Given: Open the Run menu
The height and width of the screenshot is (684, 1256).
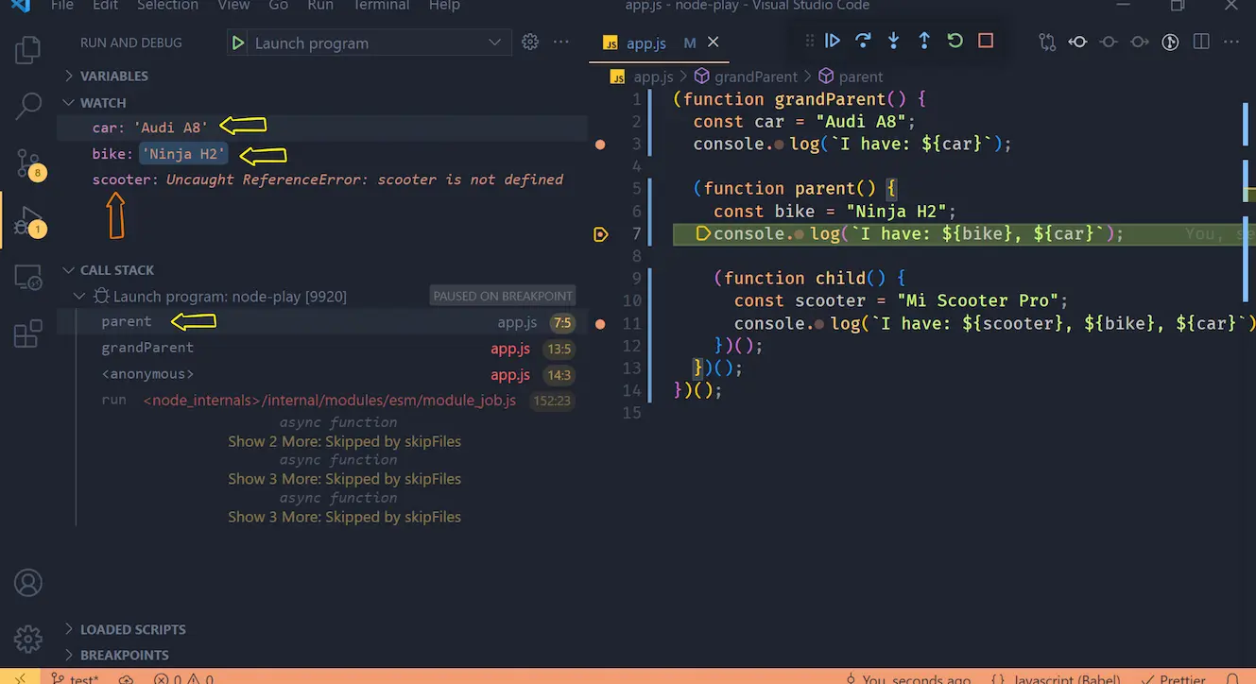Looking at the screenshot, I should [320, 6].
